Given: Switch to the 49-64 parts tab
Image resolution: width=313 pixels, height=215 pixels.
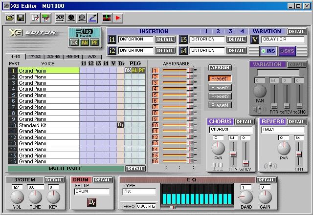Looking at the screenshot, I should [x=73, y=57].
